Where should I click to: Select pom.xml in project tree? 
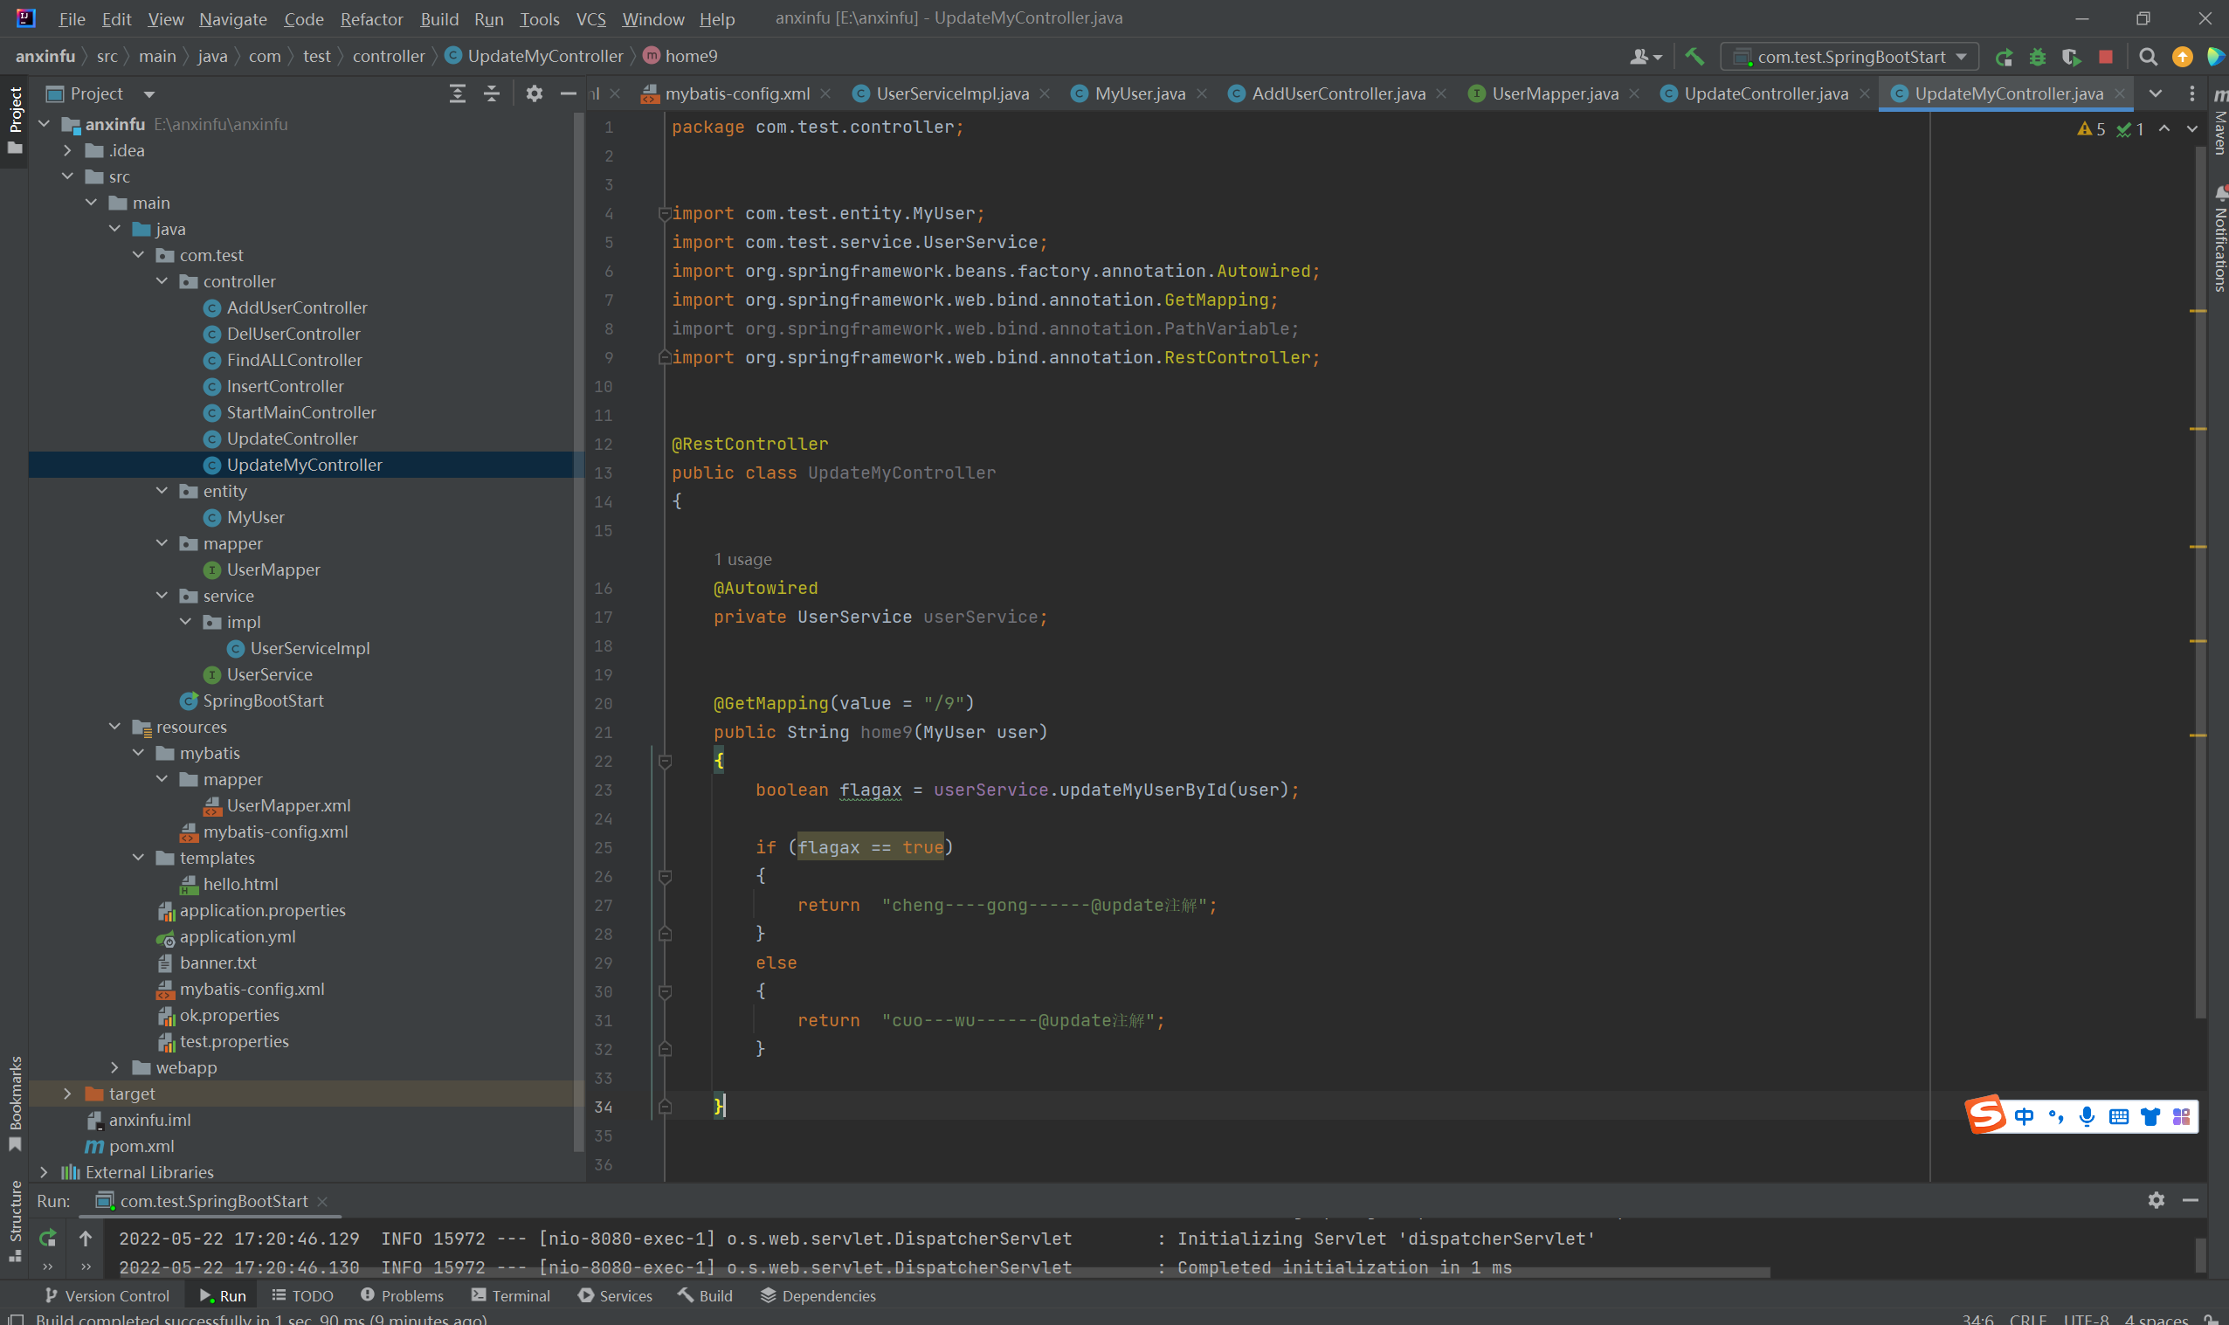point(141,1146)
